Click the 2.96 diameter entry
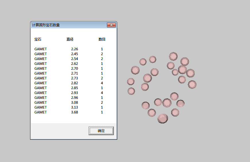The image size is (250, 162). (74, 98)
